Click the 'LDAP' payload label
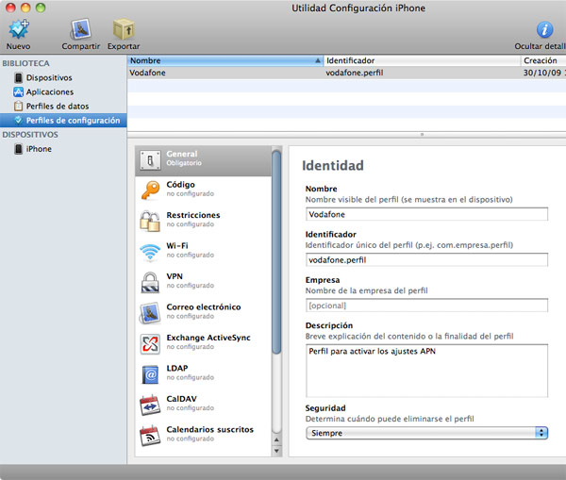Image resolution: width=566 pixels, height=480 pixels. (x=177, y=368)
